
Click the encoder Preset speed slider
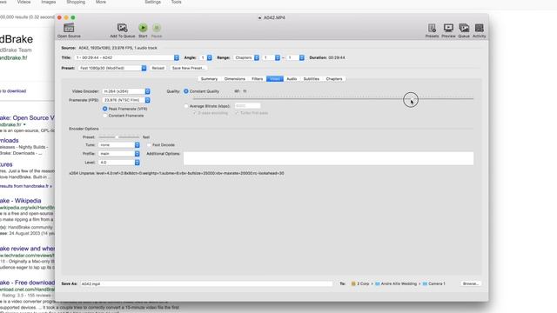118,137
